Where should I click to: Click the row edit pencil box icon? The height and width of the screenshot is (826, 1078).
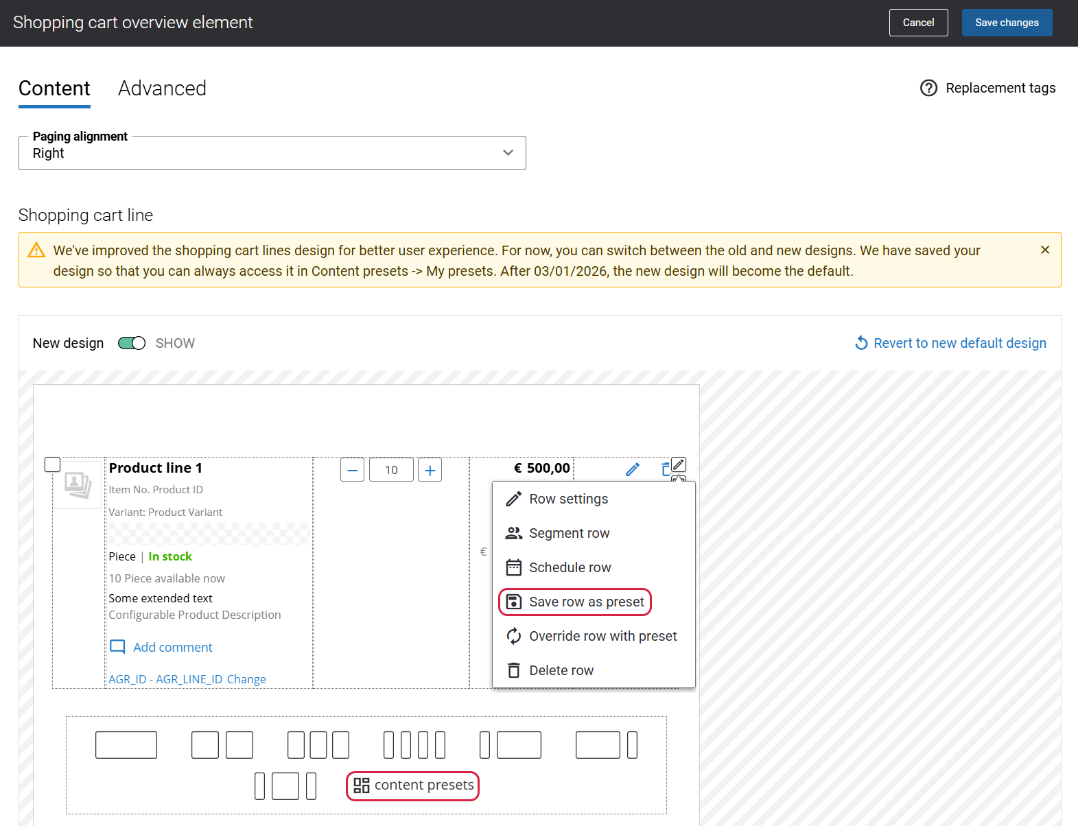679,464
